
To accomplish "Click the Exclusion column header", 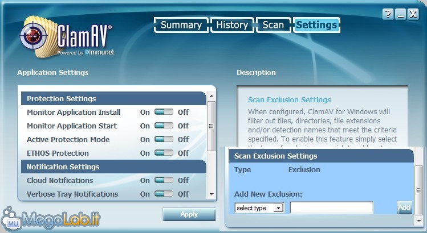I will click(x=304, y=170).
